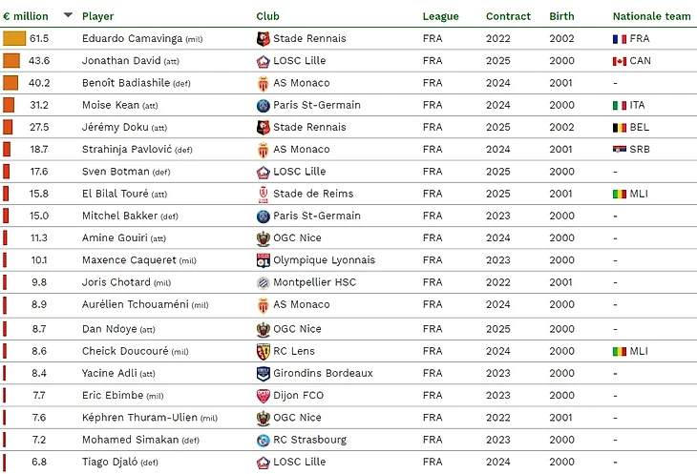Open Aurélien Tchouaméni's player link
This screenshot has height=474, width=697.
pos(135,304)
